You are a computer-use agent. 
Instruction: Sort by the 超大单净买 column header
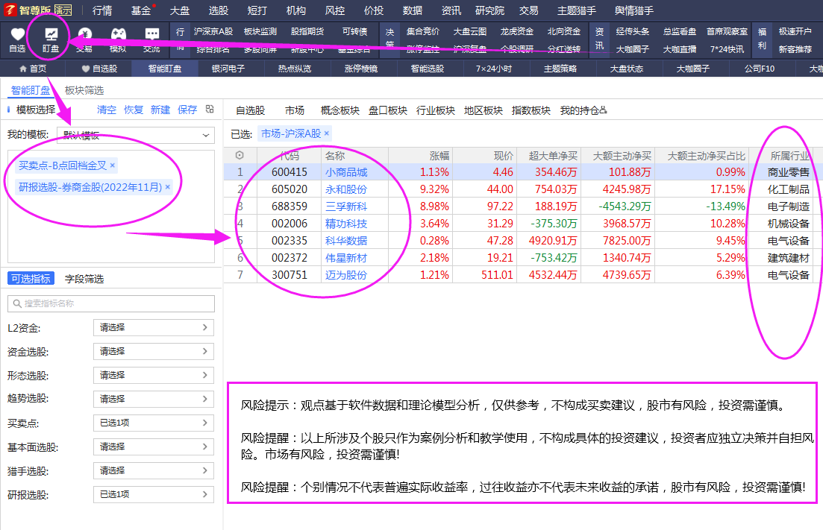click(x=553, y=156)
